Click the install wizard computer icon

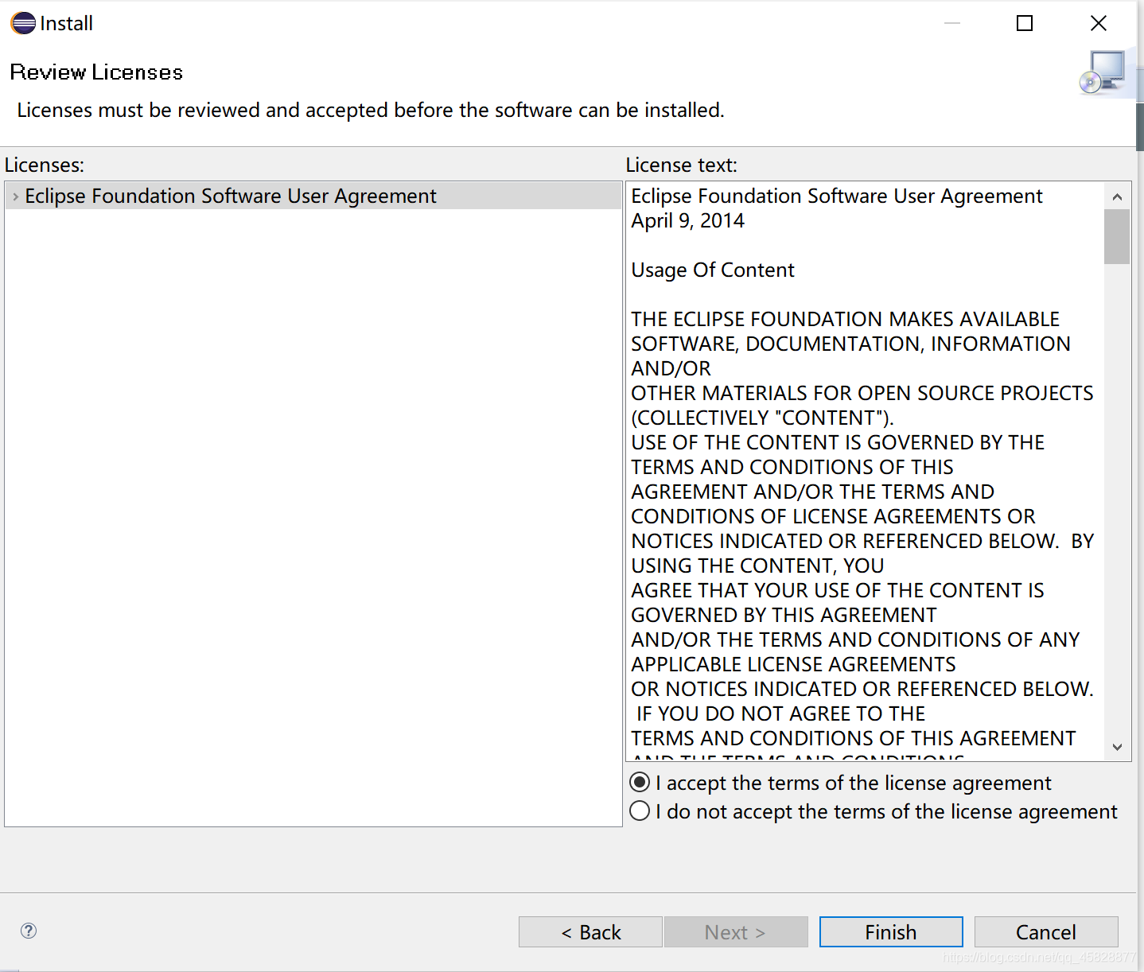pos(1103,72)
